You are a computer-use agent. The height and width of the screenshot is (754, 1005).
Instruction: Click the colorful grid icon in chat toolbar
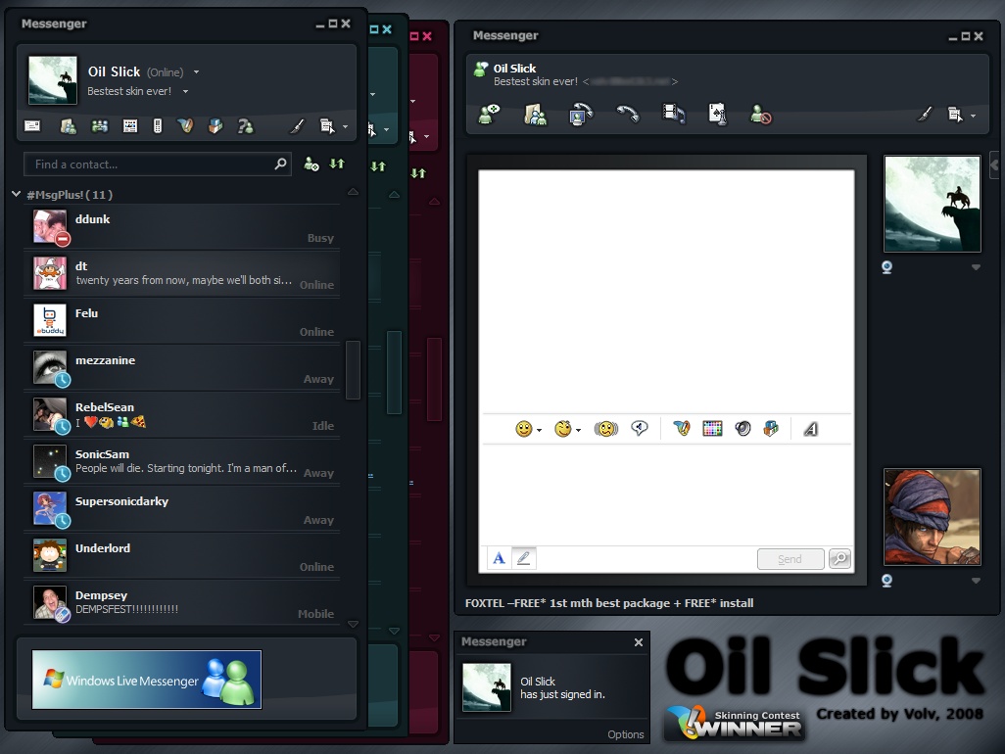pyautogui.click(x=712, y=429)
